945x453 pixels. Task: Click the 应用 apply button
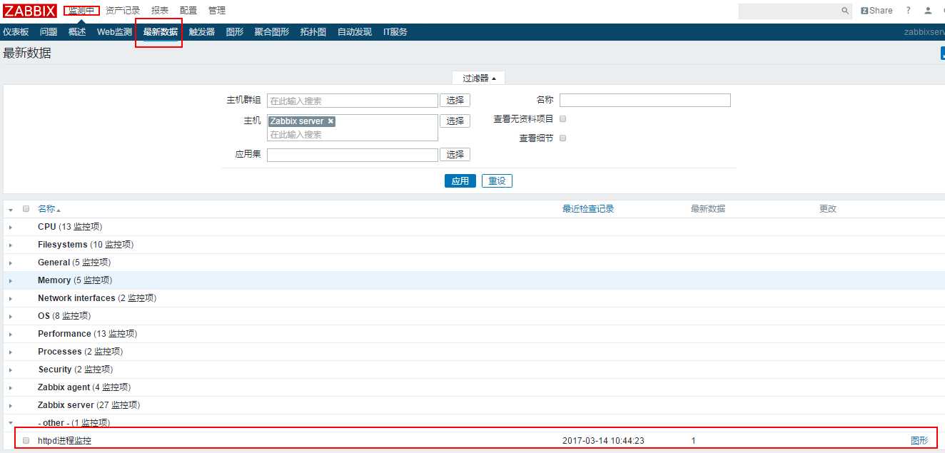(460, 181)
